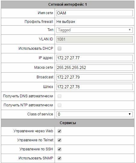Toggle Получить DNS автоматически checkbox
This screenshot has width=136, height=163.
[59, 96]
